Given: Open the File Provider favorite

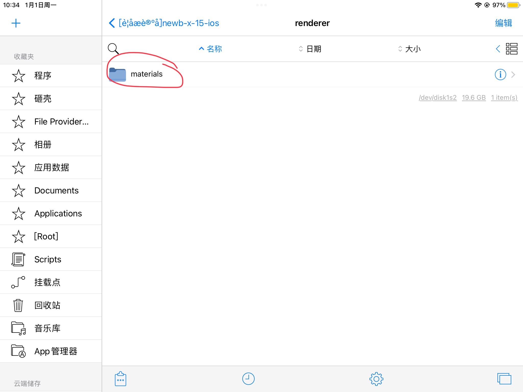Looking at the screenshot, I should pos(51,121).
